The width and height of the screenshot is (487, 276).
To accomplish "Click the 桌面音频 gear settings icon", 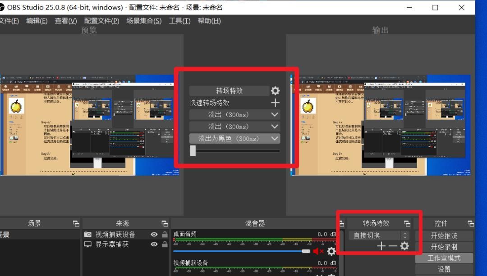I will pyautogui.click(x=331, y=251).
